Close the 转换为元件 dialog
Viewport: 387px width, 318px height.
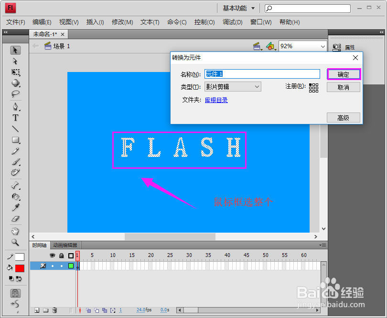[x=355, y=58]
